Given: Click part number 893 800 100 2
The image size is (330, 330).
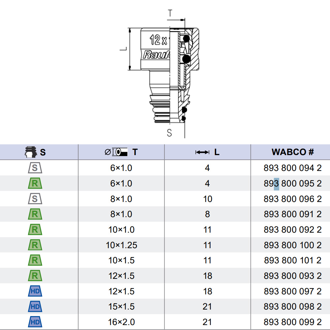Looking at the screenshot, I should pos(292,245).
